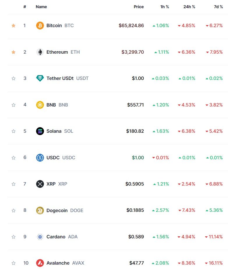The height and width of the screenshot is (269, 228).
Task: Click the Ethereum diamond logo icon
Action: tap(40, 52)
